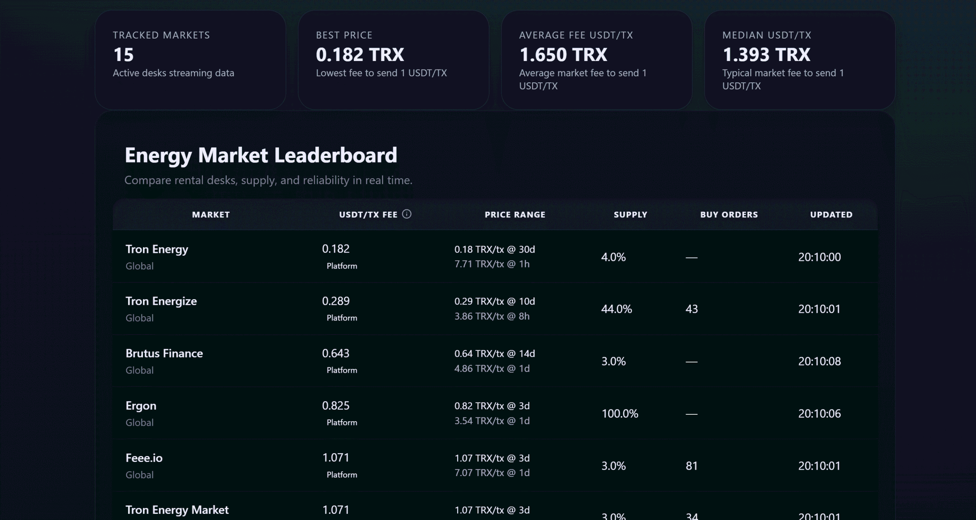
Task: Click the Platform badge under Tron Energy's fee
Action: point(342,266)
